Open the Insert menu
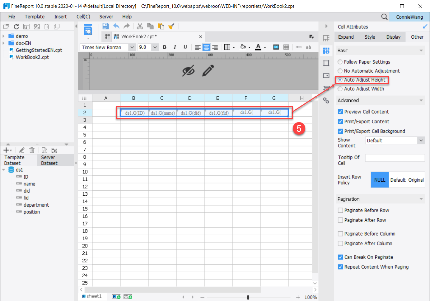The image size is (430, 301). [60, 17]
